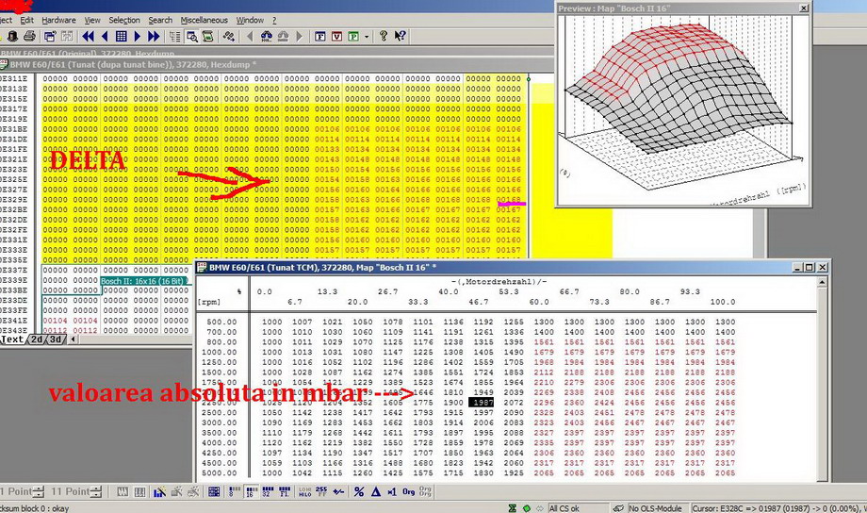The height and width of the screenshot is (513, 867).
Task: Open the Hardware menu
Action: click(x=58, y=19)
